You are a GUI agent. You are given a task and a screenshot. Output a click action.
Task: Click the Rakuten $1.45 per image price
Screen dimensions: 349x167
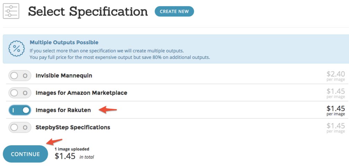335,110
